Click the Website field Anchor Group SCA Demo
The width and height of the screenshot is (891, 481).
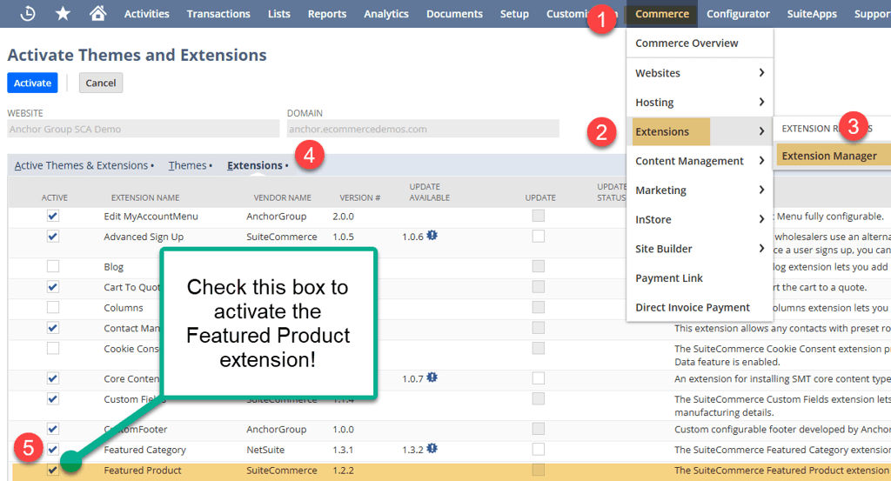(x=144, y=129)
